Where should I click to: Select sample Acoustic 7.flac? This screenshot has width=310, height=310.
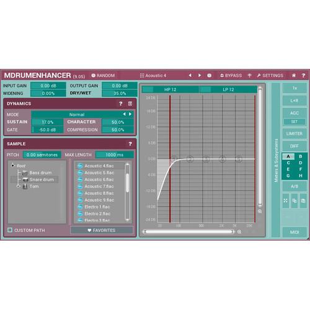tap(99, 186)
